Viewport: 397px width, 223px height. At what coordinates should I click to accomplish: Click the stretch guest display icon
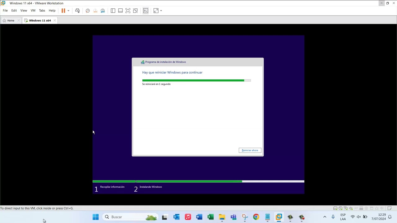tap(156, 11)
